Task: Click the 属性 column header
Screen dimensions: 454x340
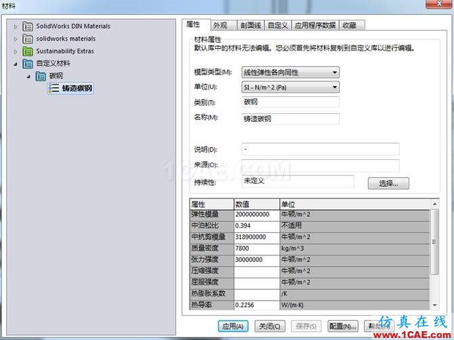Action: (x=212, y=205)
